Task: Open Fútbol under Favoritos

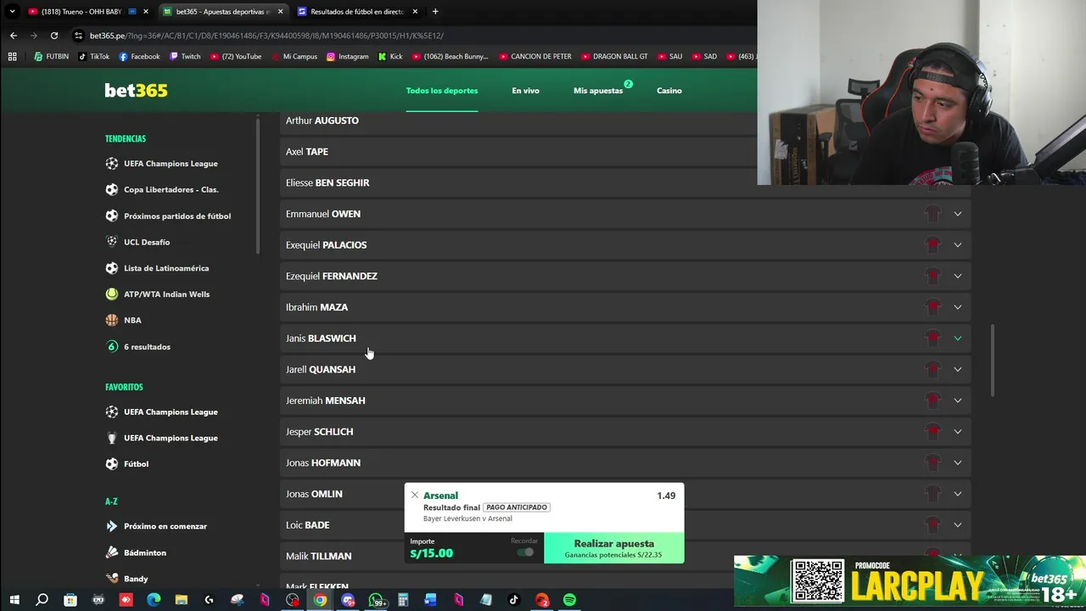Action: click(x=136, y=464)
